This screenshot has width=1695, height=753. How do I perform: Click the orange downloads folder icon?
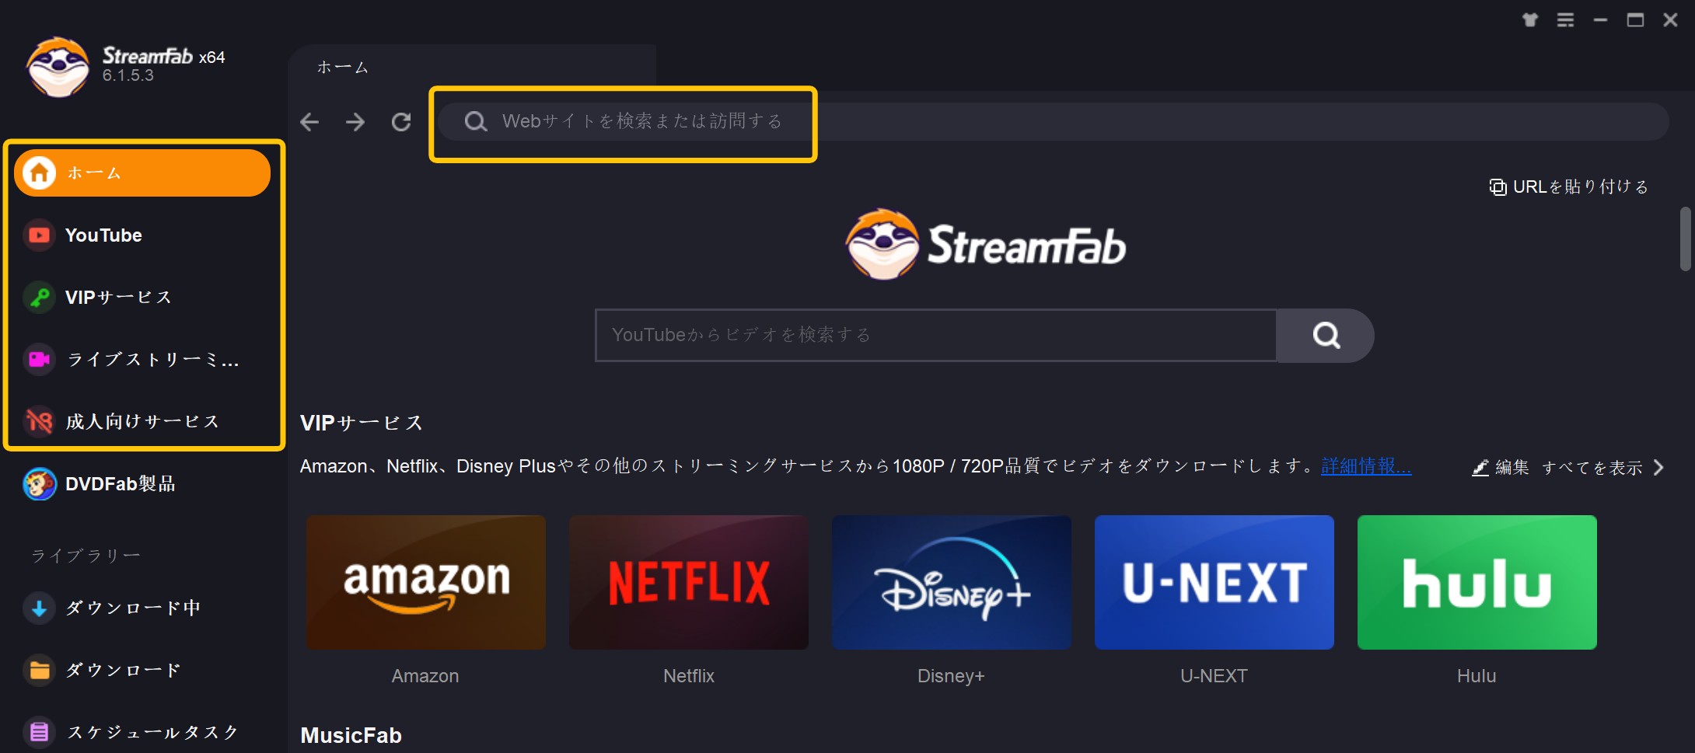(x=39, y=670)
